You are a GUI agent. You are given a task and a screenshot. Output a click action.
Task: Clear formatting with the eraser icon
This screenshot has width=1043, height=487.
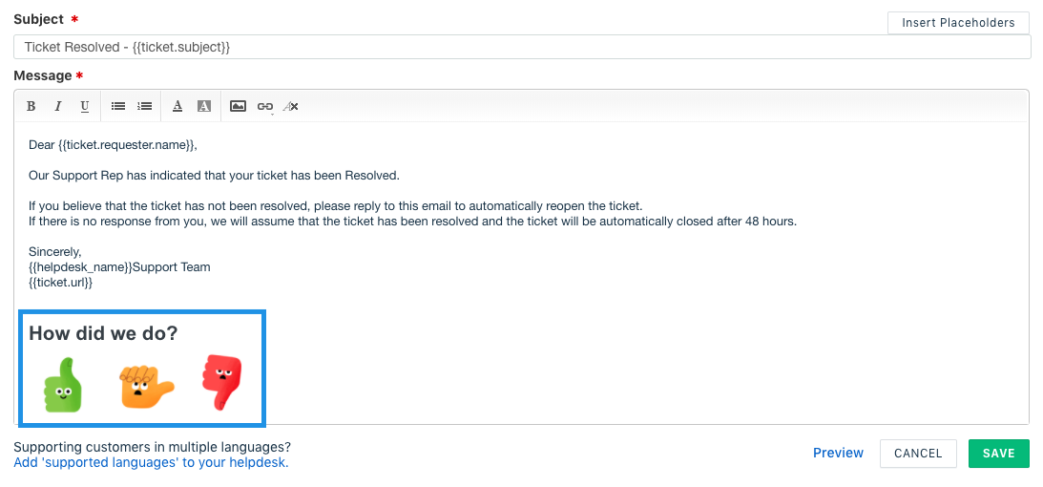click(291, 106)
